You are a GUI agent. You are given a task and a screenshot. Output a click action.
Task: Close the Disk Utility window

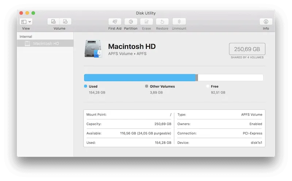point(21,13)
